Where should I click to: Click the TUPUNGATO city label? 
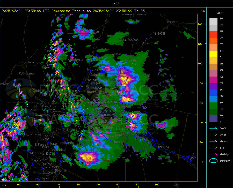point(46,147)
